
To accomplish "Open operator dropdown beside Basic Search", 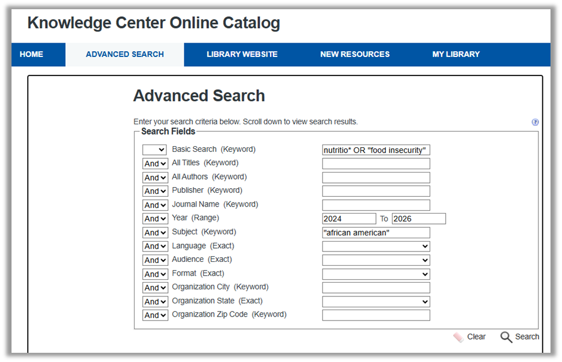I will pos(155,150).
